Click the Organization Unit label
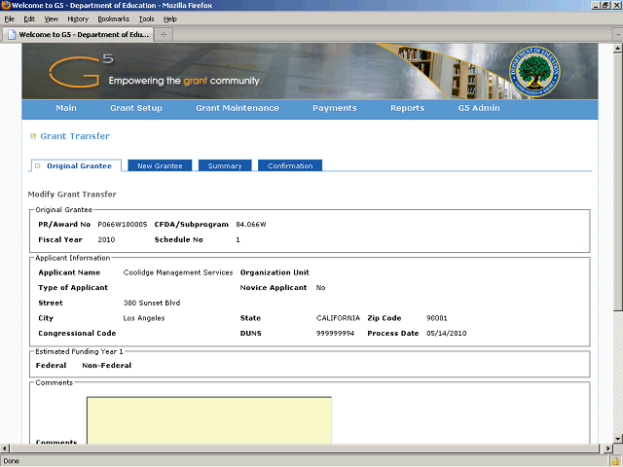This screenshot has width=623, height=467. tap(275, 272)
